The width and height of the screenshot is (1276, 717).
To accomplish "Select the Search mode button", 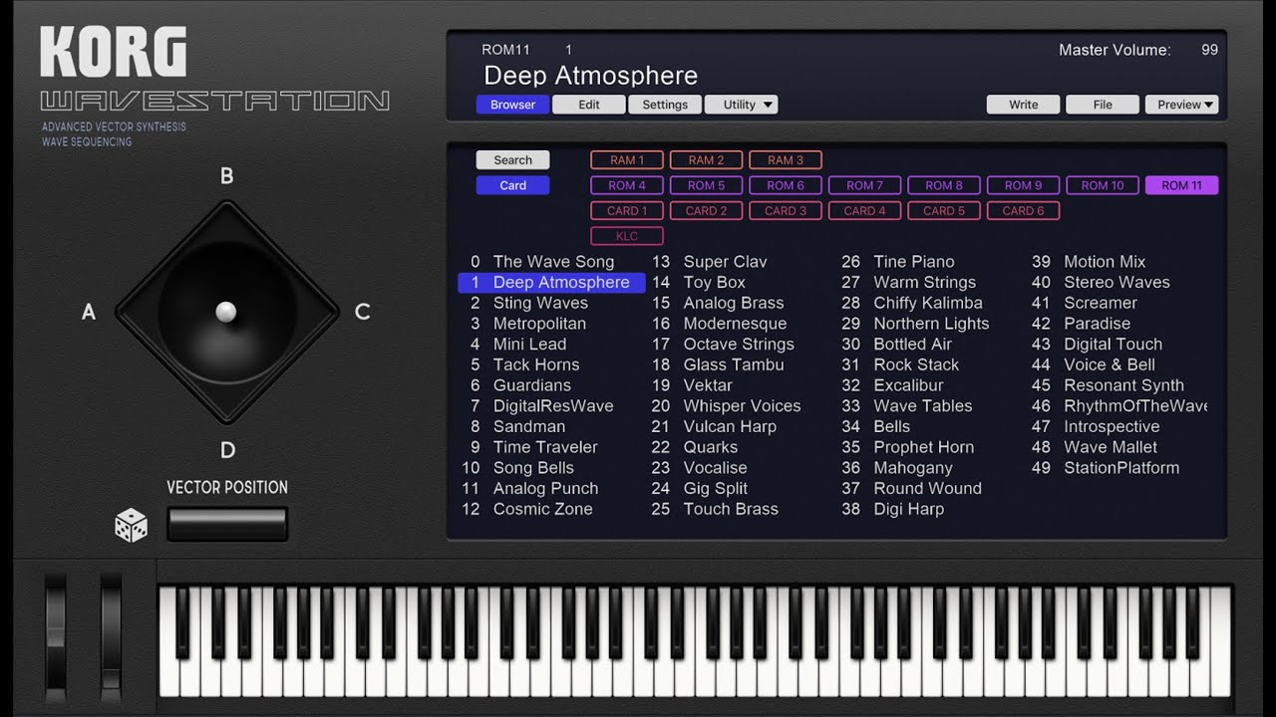I will 512,159.
